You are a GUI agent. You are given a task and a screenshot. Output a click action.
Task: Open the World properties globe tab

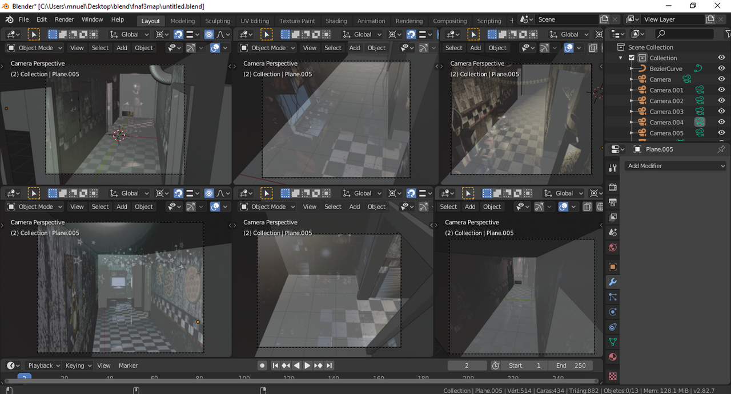(613, 247)
